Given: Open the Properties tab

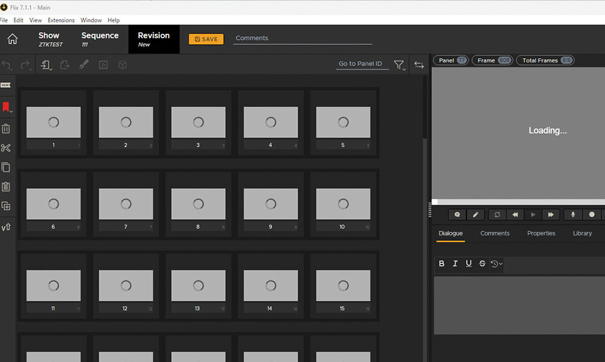Looking at the screenshot, I should click(x=541, y=234).
